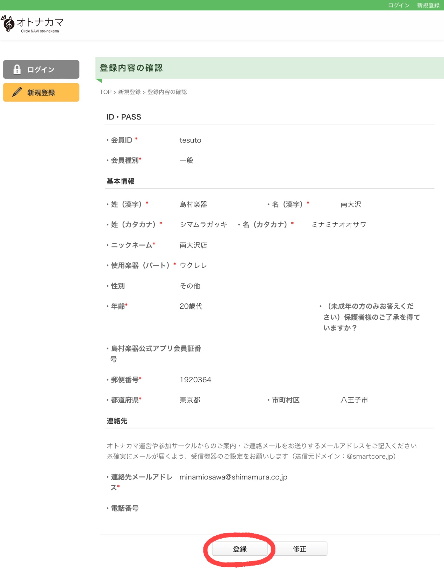Click the guardian consent question for minors
444x569 pixels.
371,317
